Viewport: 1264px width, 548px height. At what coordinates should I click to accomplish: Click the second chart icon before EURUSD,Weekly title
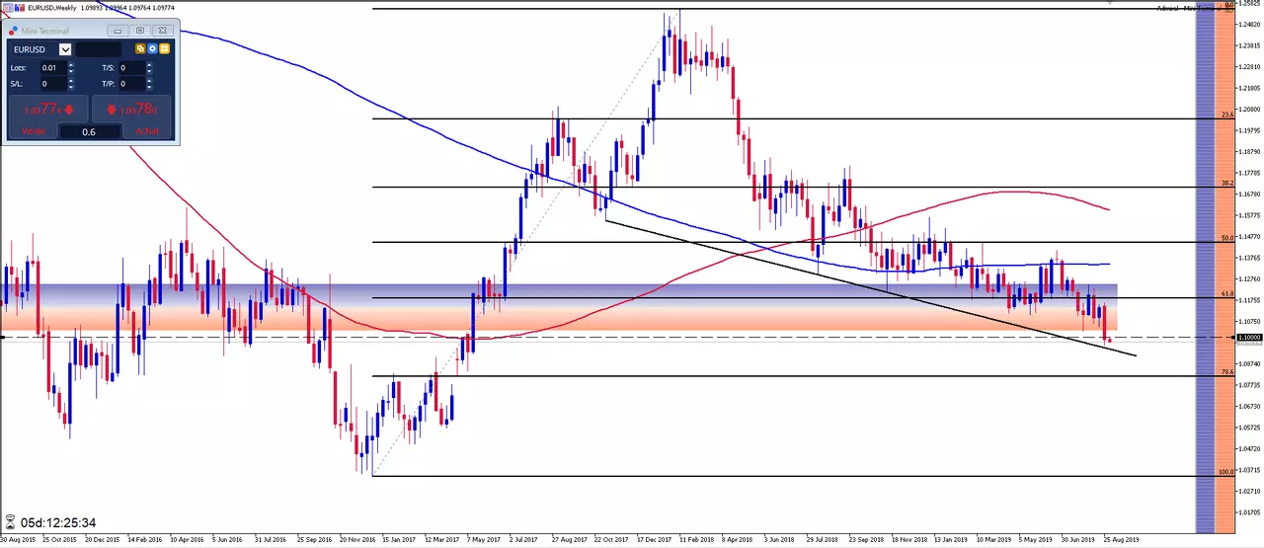(x=20, y=8)
